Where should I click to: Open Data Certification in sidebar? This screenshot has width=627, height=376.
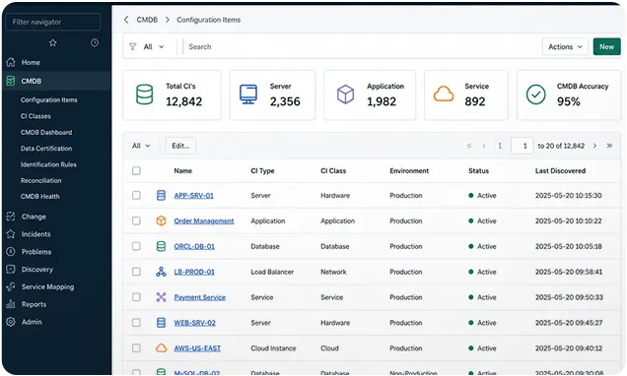click(x=46, y=148)
